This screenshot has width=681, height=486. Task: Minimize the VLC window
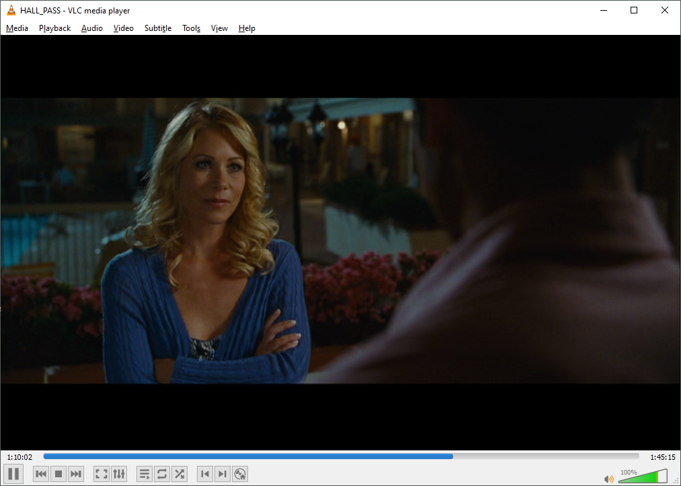(x=604, y=11)
